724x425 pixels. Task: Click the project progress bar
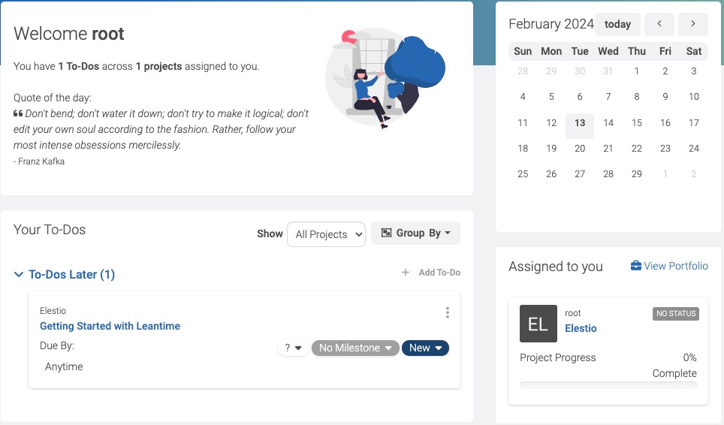(608, 385)
